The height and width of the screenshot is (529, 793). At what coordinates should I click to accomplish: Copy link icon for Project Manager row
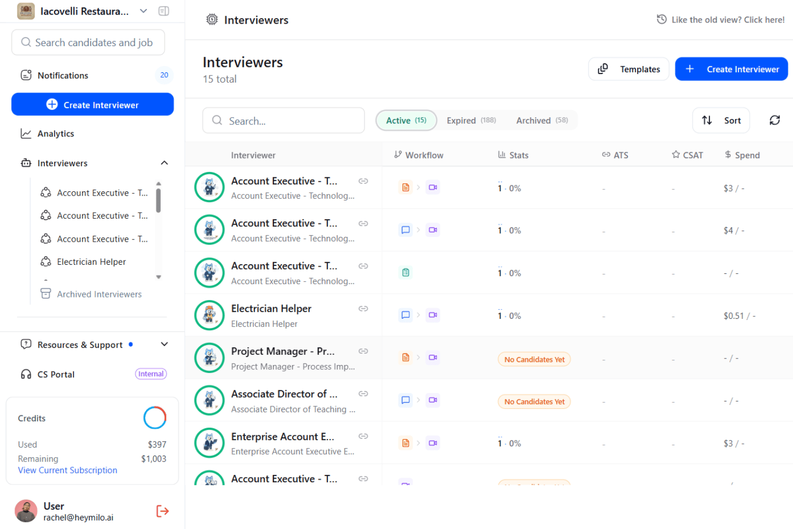tap(363, 351)
